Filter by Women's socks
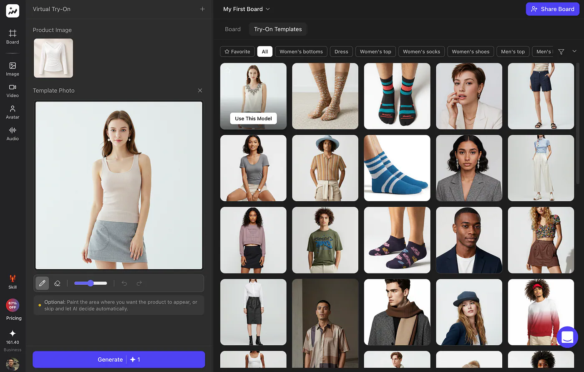This screenshot has height=372, width=584. 421,51
